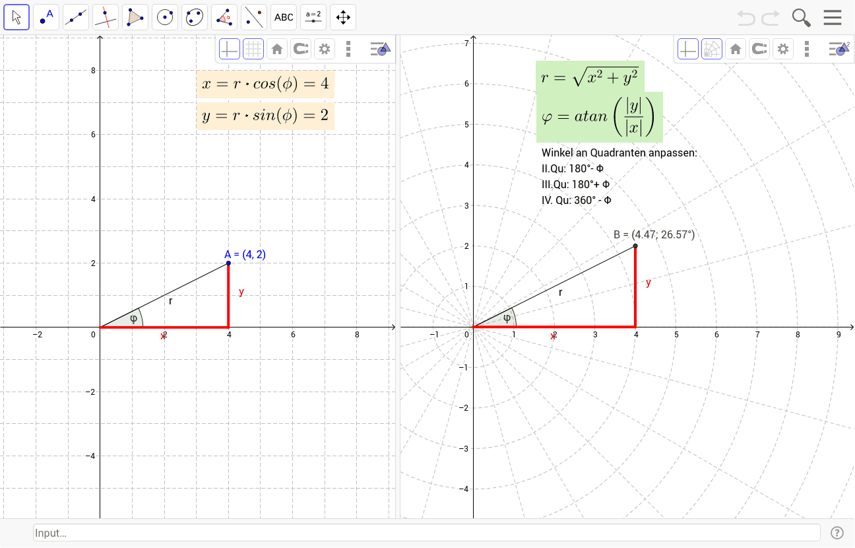Select the Angle measurement tool
The height and width of the screenshot is (548, 855).
tap(224, 17)
